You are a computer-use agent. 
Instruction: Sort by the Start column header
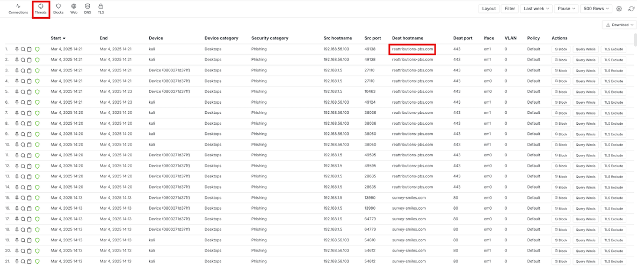(x=58, y=38)
